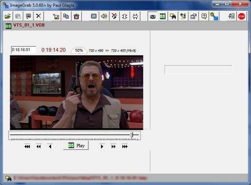Click the green picture search icon
Screen dimensions: 251x185
[183, 16]
